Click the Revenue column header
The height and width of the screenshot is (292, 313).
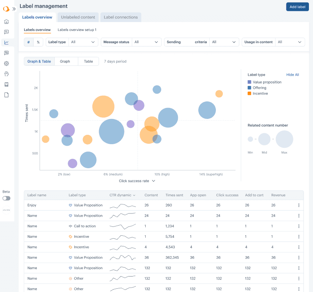[278, 195]
